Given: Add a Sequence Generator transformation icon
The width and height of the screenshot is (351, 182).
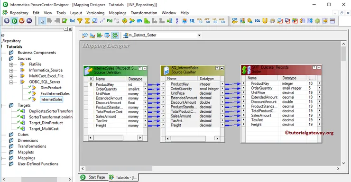Looking at the screenshot, I should [x=102, y=21].
